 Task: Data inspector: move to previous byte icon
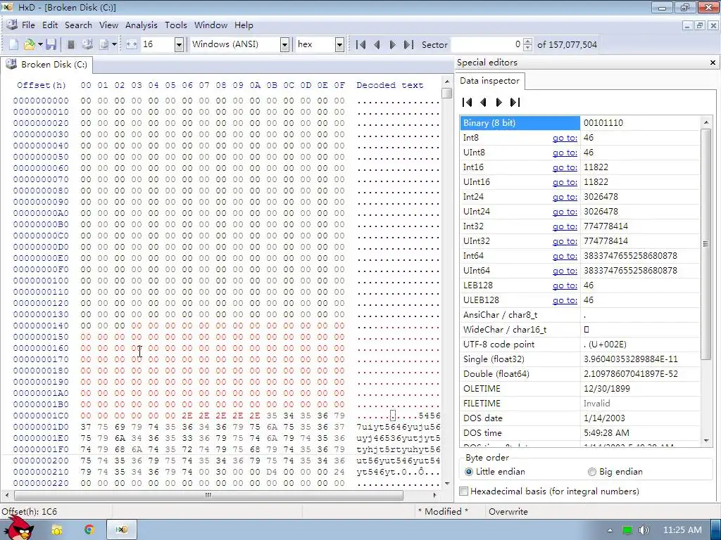click(x=483, y=103)
